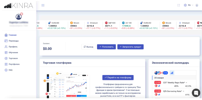Open Профиль in the sidebar
Viewport: 202px width, 100px height.
point(13,47)
